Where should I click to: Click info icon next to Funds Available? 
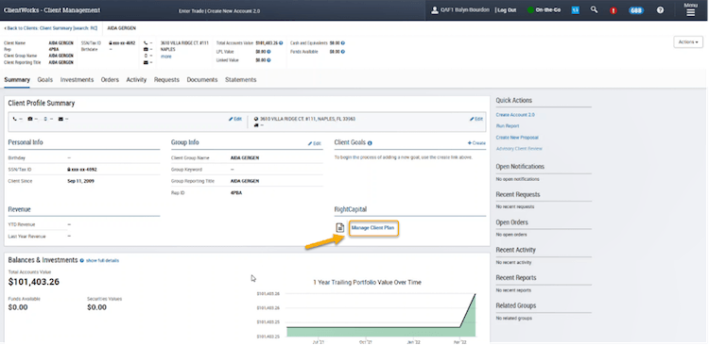[343, 52]
